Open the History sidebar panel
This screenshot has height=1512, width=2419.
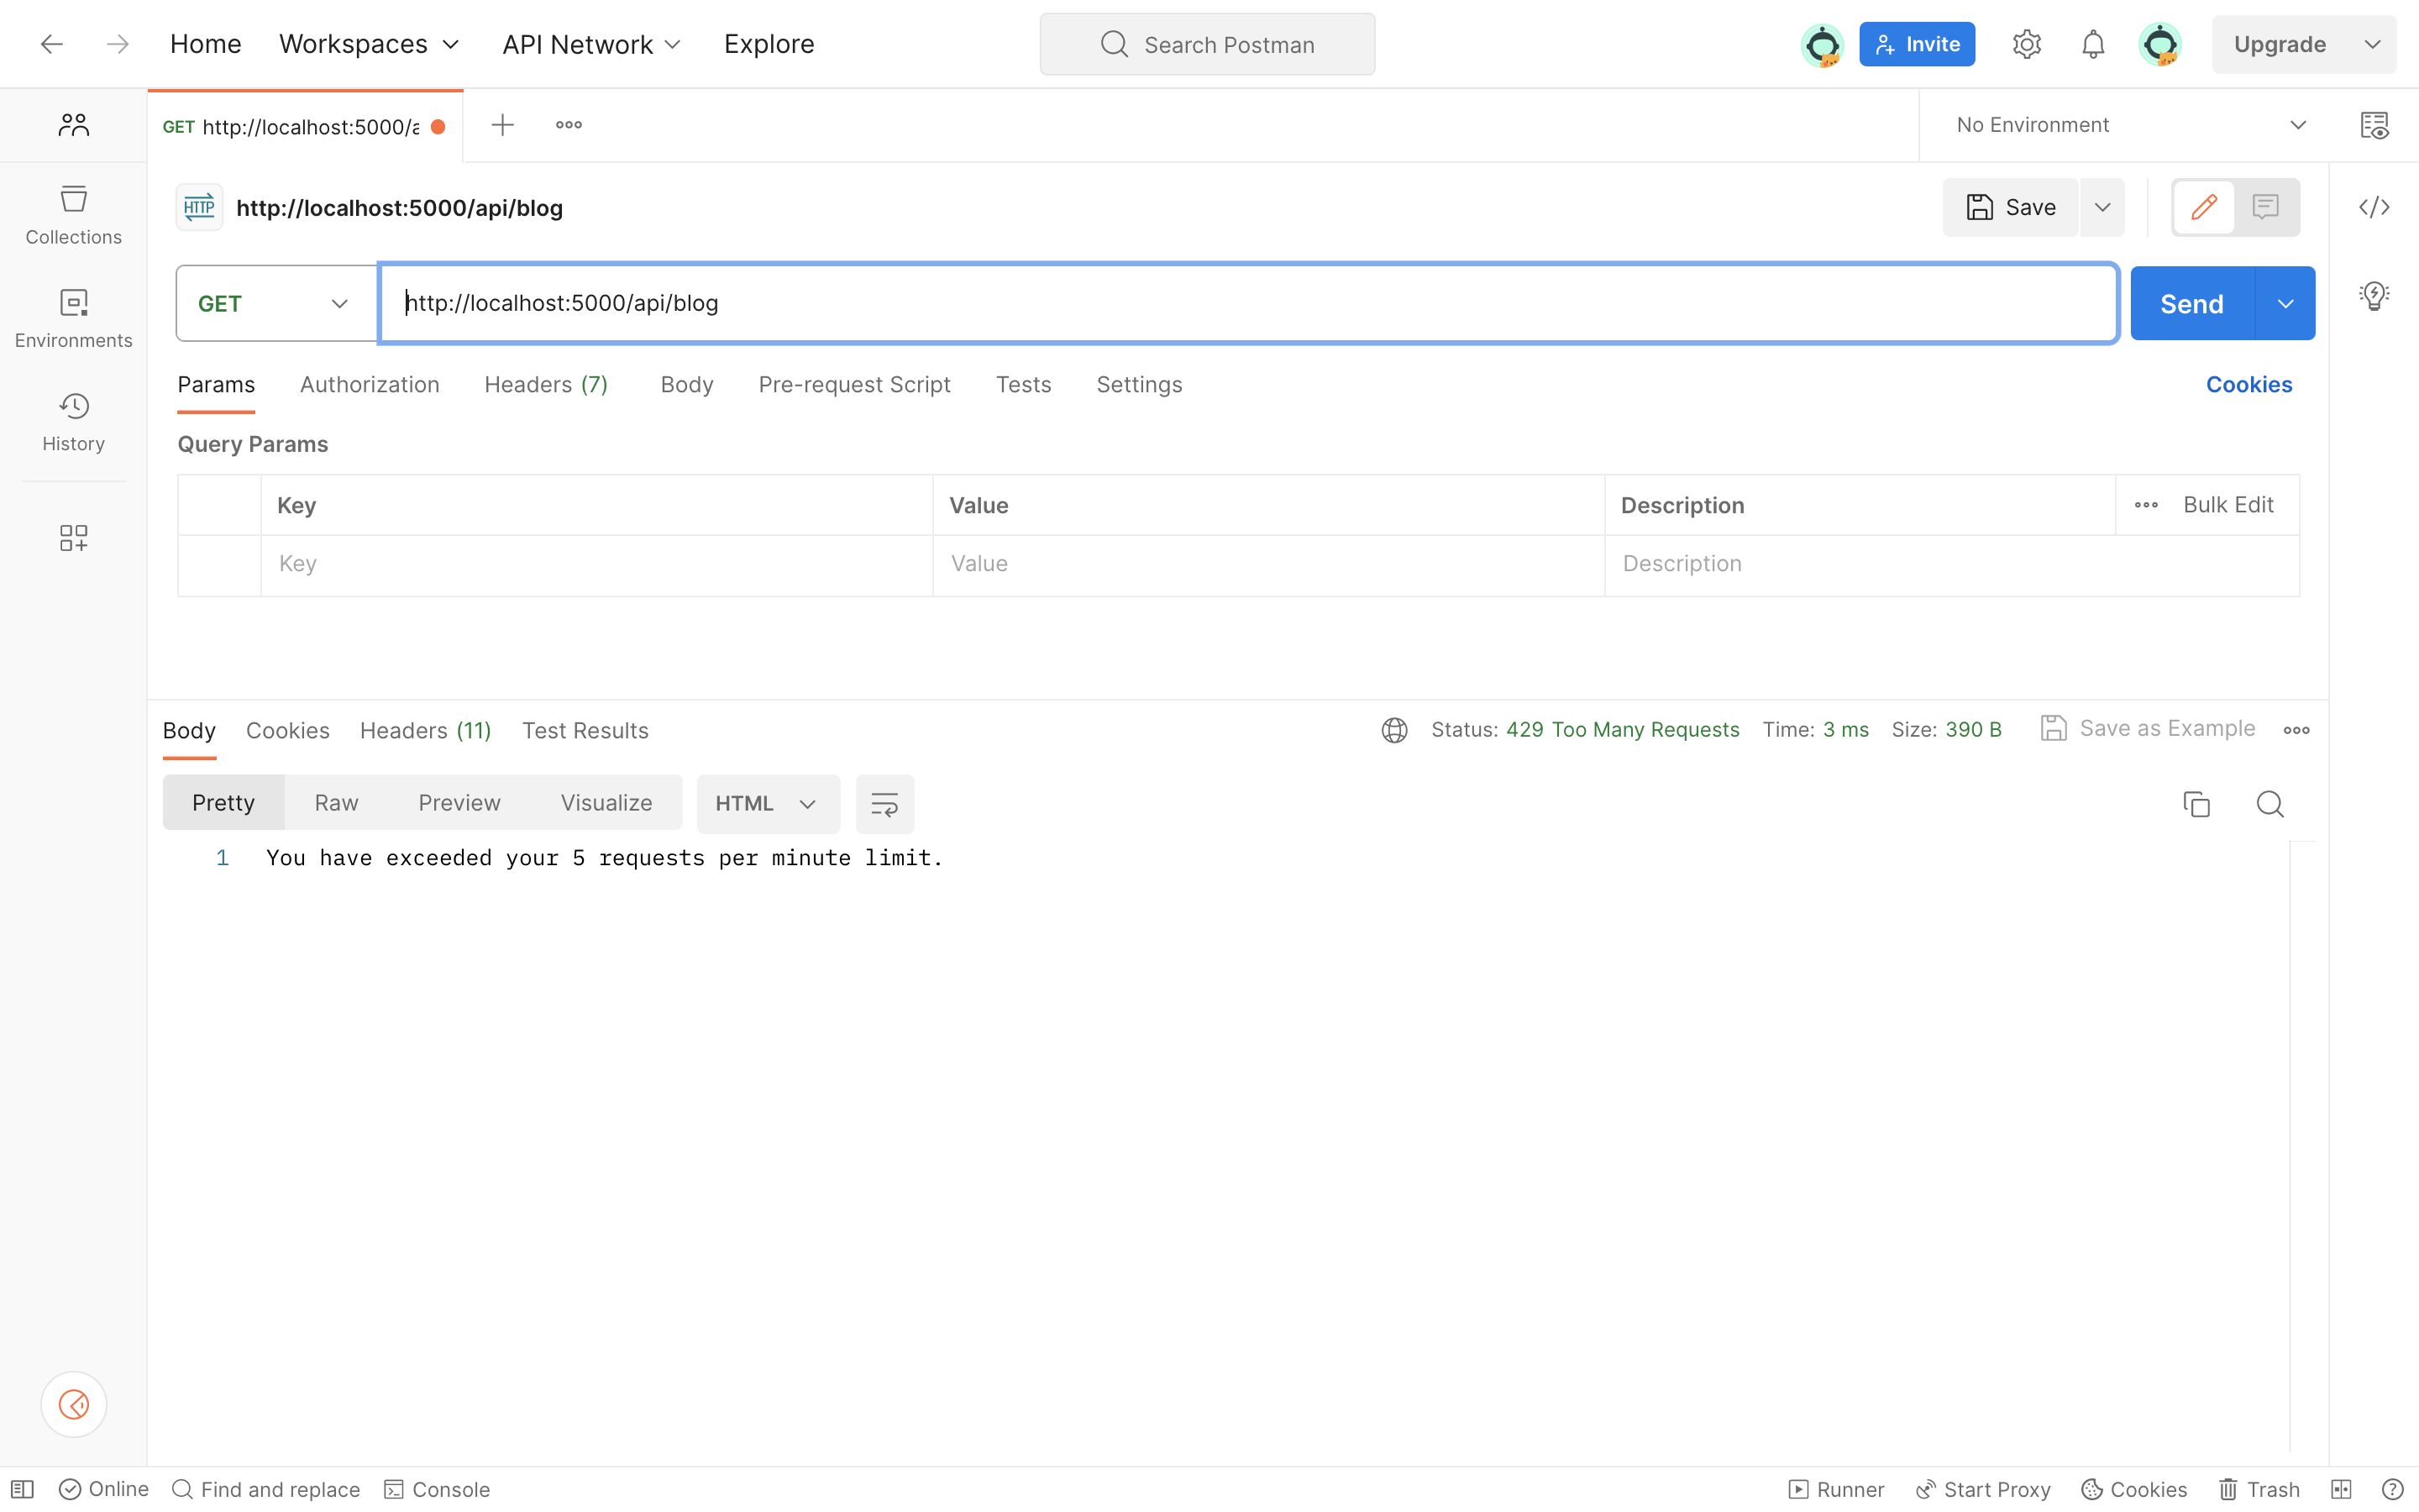click(x=73, y=422)
